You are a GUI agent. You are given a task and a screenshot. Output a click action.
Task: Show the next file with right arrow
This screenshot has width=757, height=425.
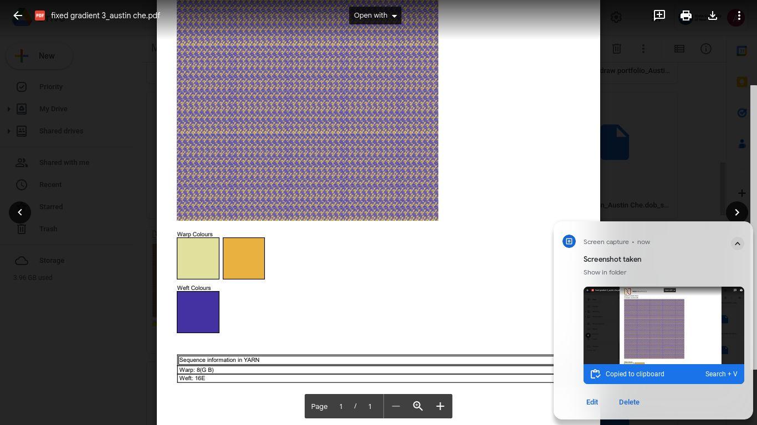tap(737, 212)
